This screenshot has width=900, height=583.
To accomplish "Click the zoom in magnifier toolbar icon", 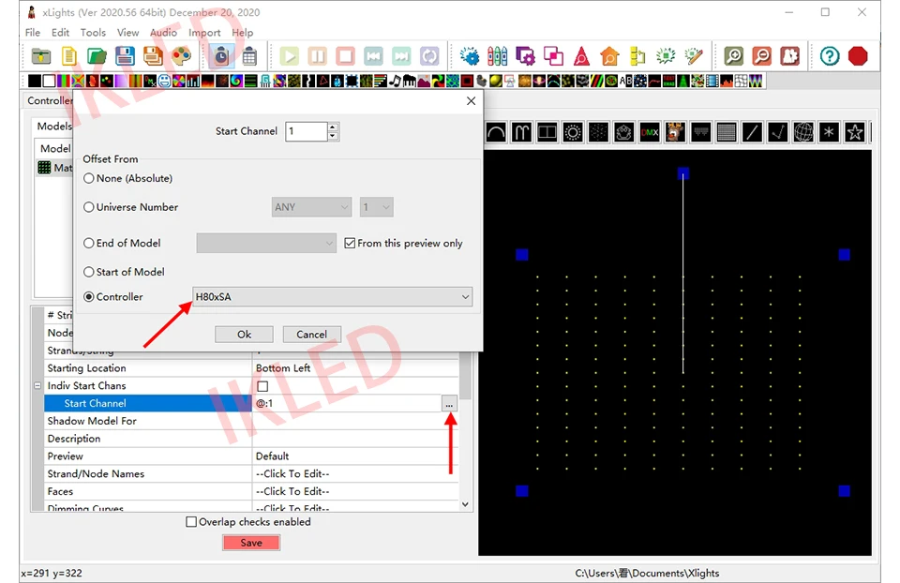I will pos(733,56).
